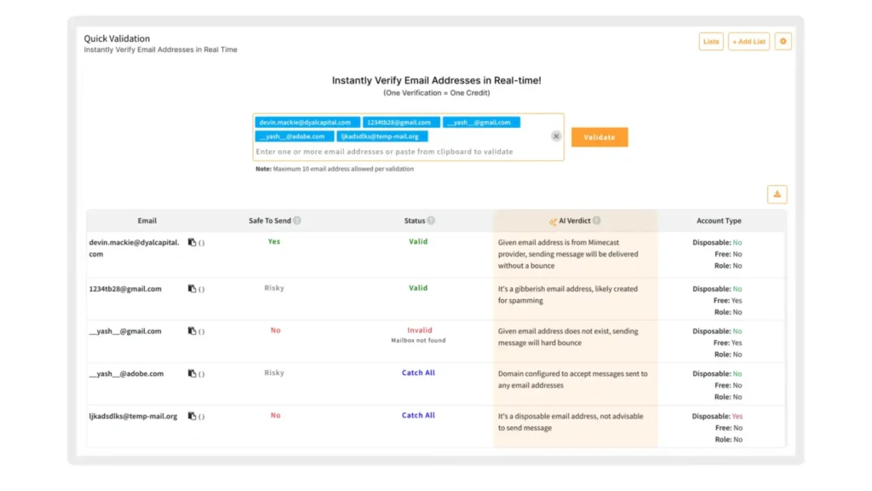Select the devin.mackie@dyalcapital.com email chip
Screen dimensions: 872x491
[x=307, y=123]
